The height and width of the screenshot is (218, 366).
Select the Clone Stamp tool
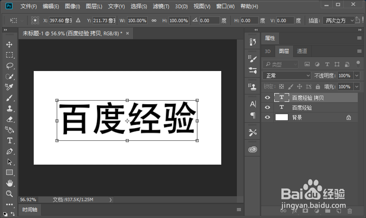point(9,108)
